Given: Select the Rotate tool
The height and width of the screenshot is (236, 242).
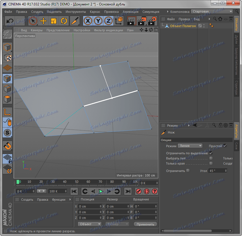Looking at the screenshot, I should 64,21.
